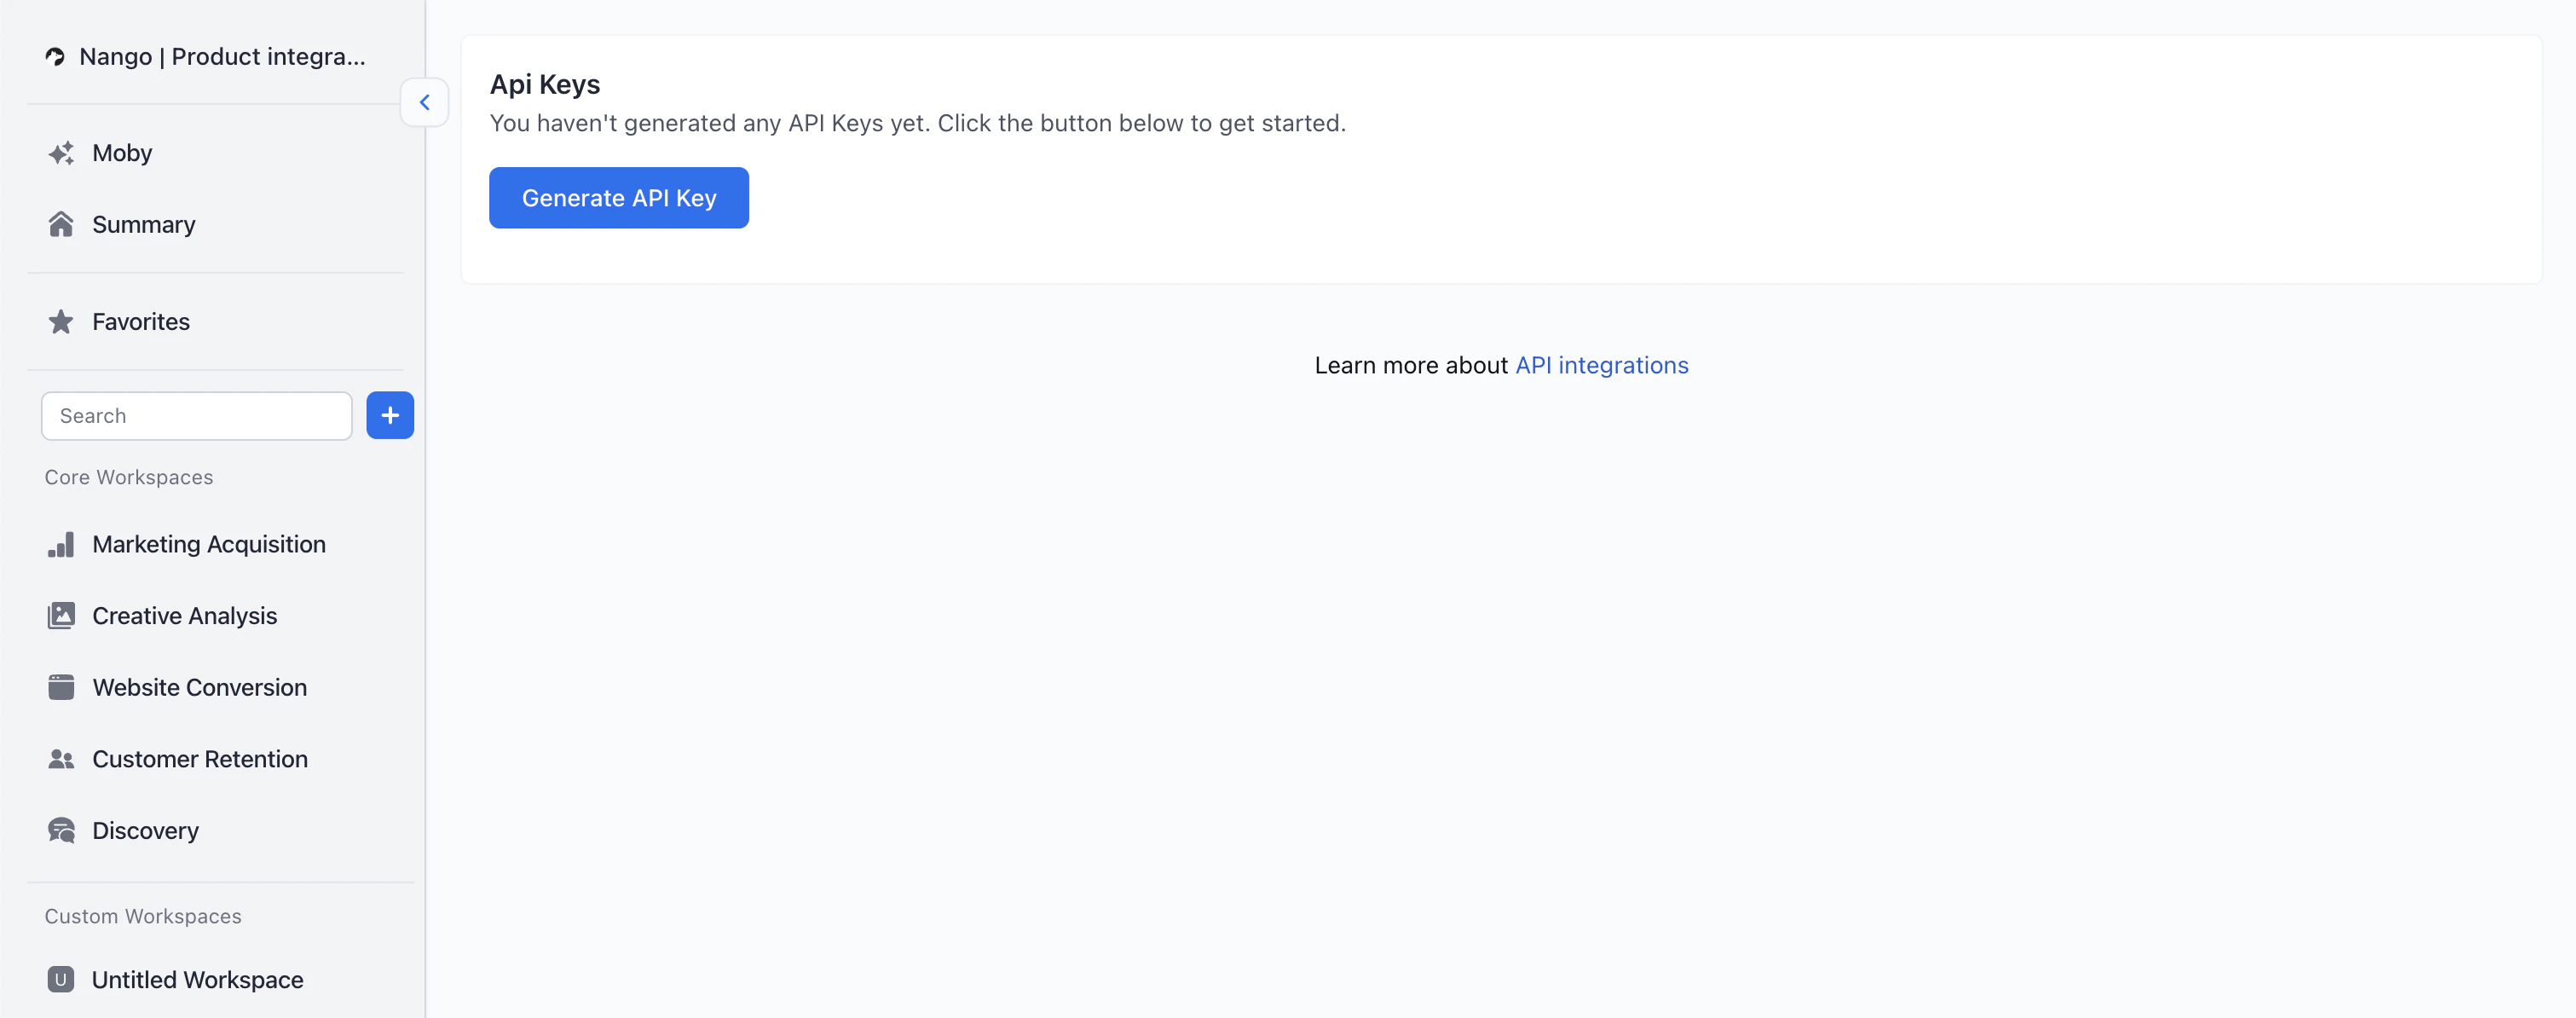Click the Creative Analysis image icon
Viewport: 2576px width, 1018px height.
pyautogui.click(x=61, y=616)
